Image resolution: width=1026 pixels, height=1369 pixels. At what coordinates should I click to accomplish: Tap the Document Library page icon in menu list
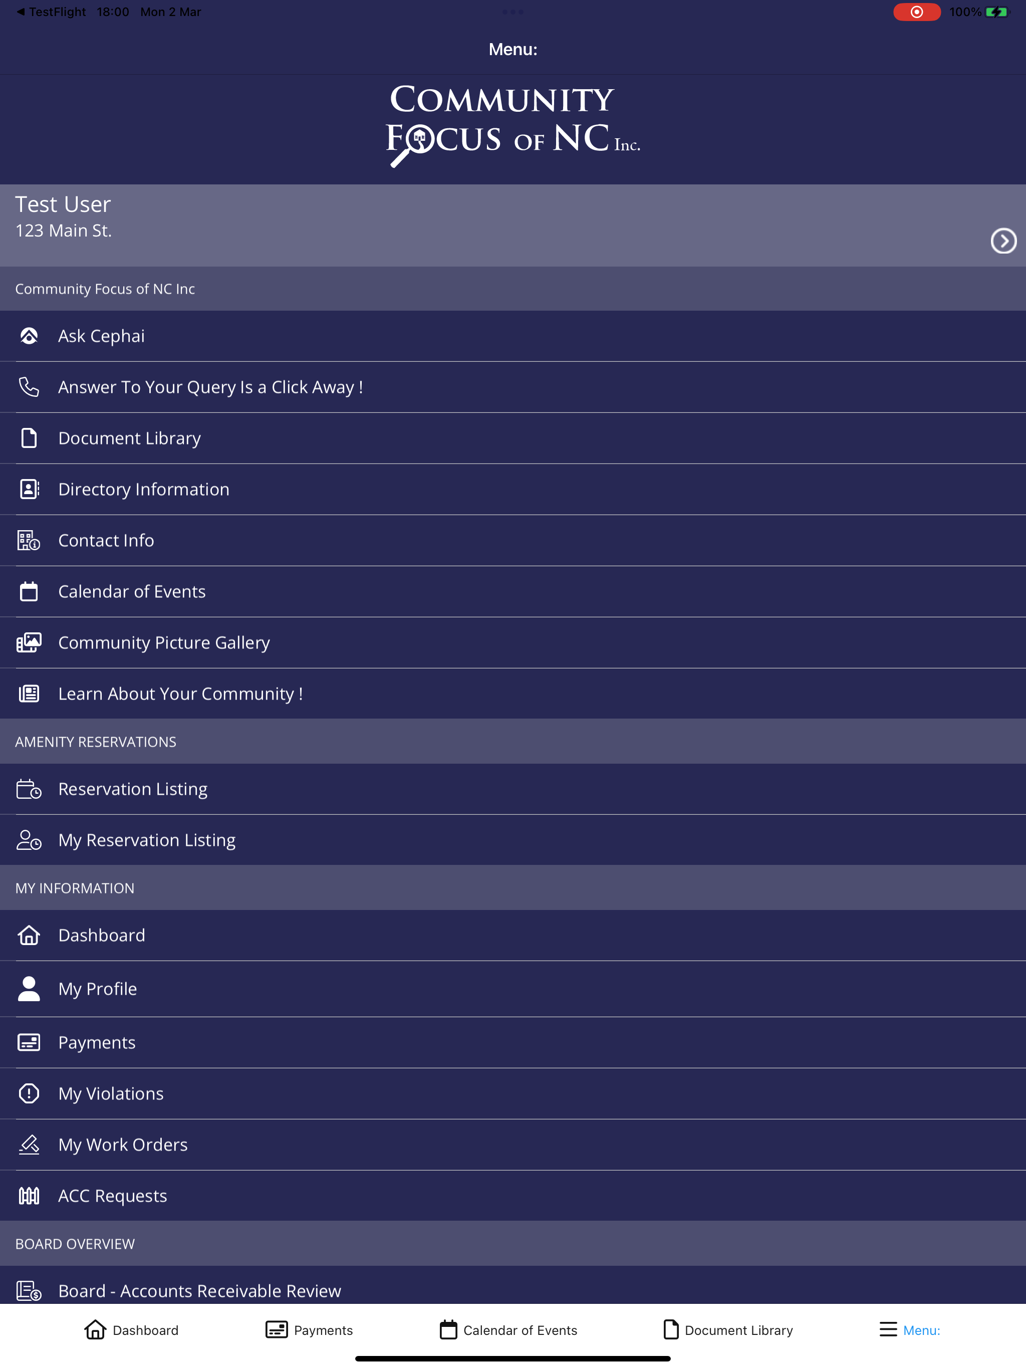click(x=29, y=438)
